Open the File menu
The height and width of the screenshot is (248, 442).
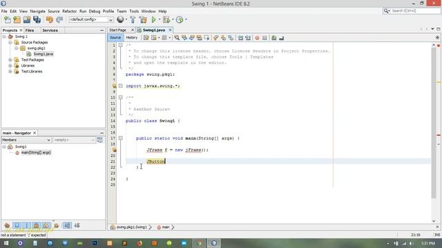[x=4, y=11]
